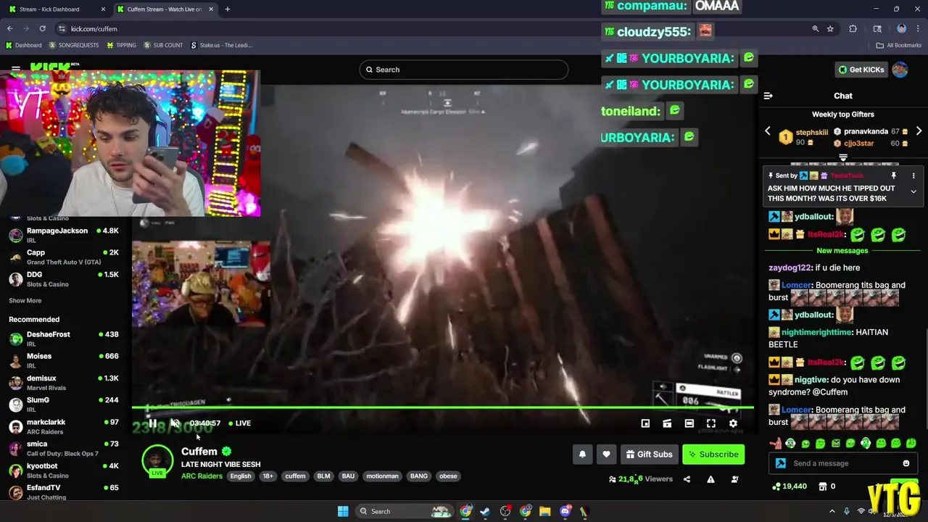Open the SONGREQUESTS bookmark
Screen dimensions: 928x522
[74, 45]
